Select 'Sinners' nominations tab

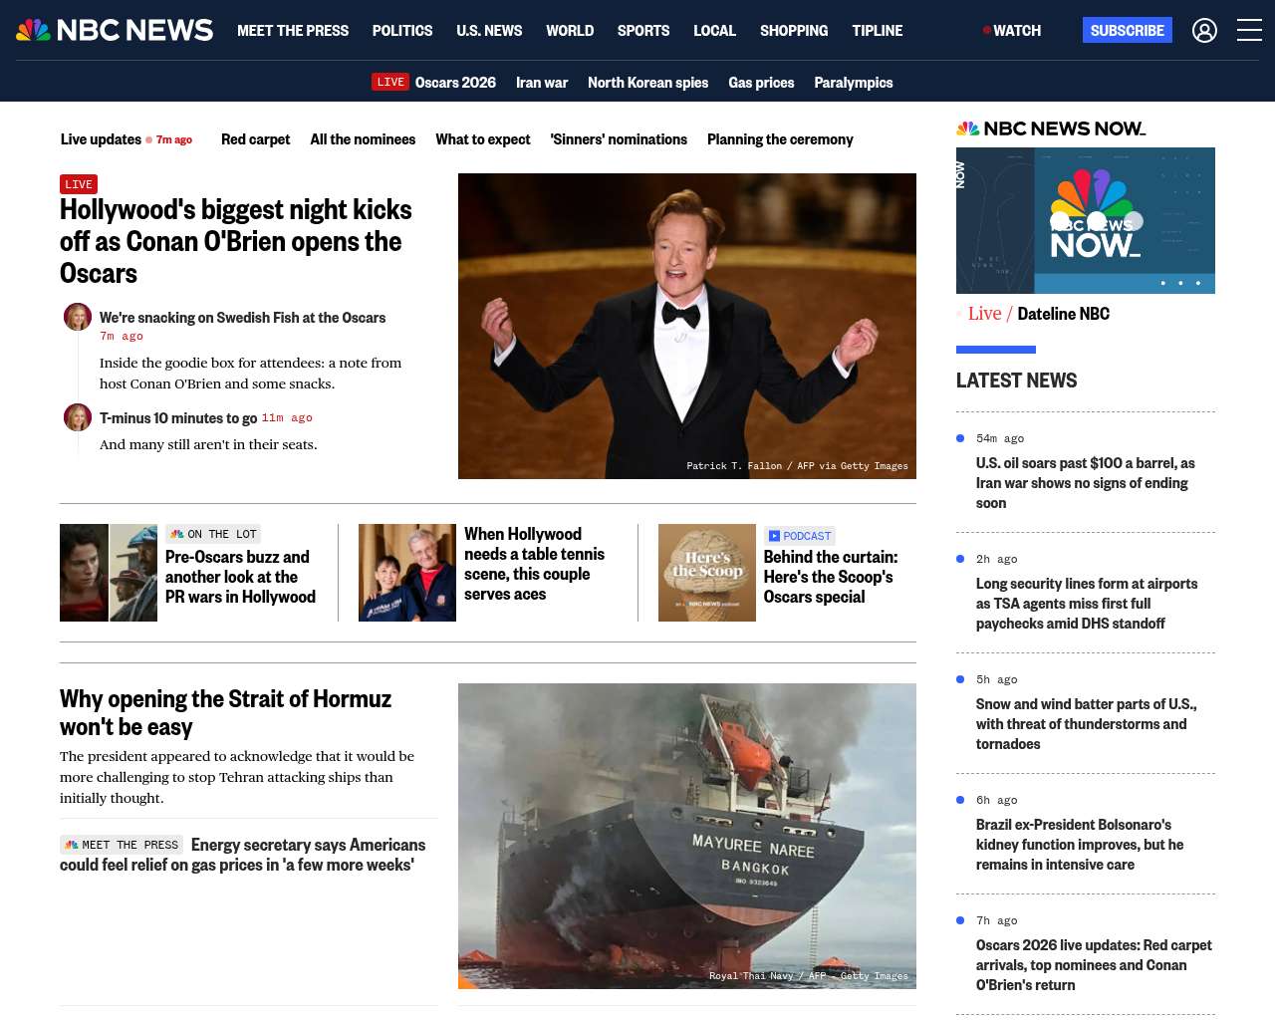click(619, 139)
